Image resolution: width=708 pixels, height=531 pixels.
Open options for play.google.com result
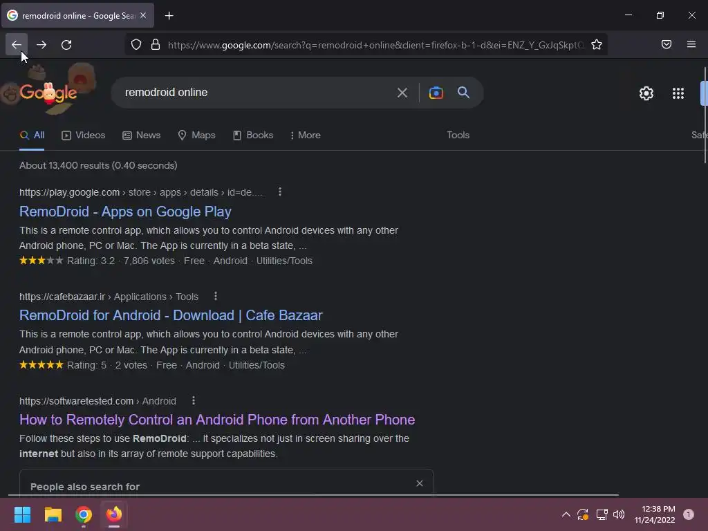(x=280, y=192)
